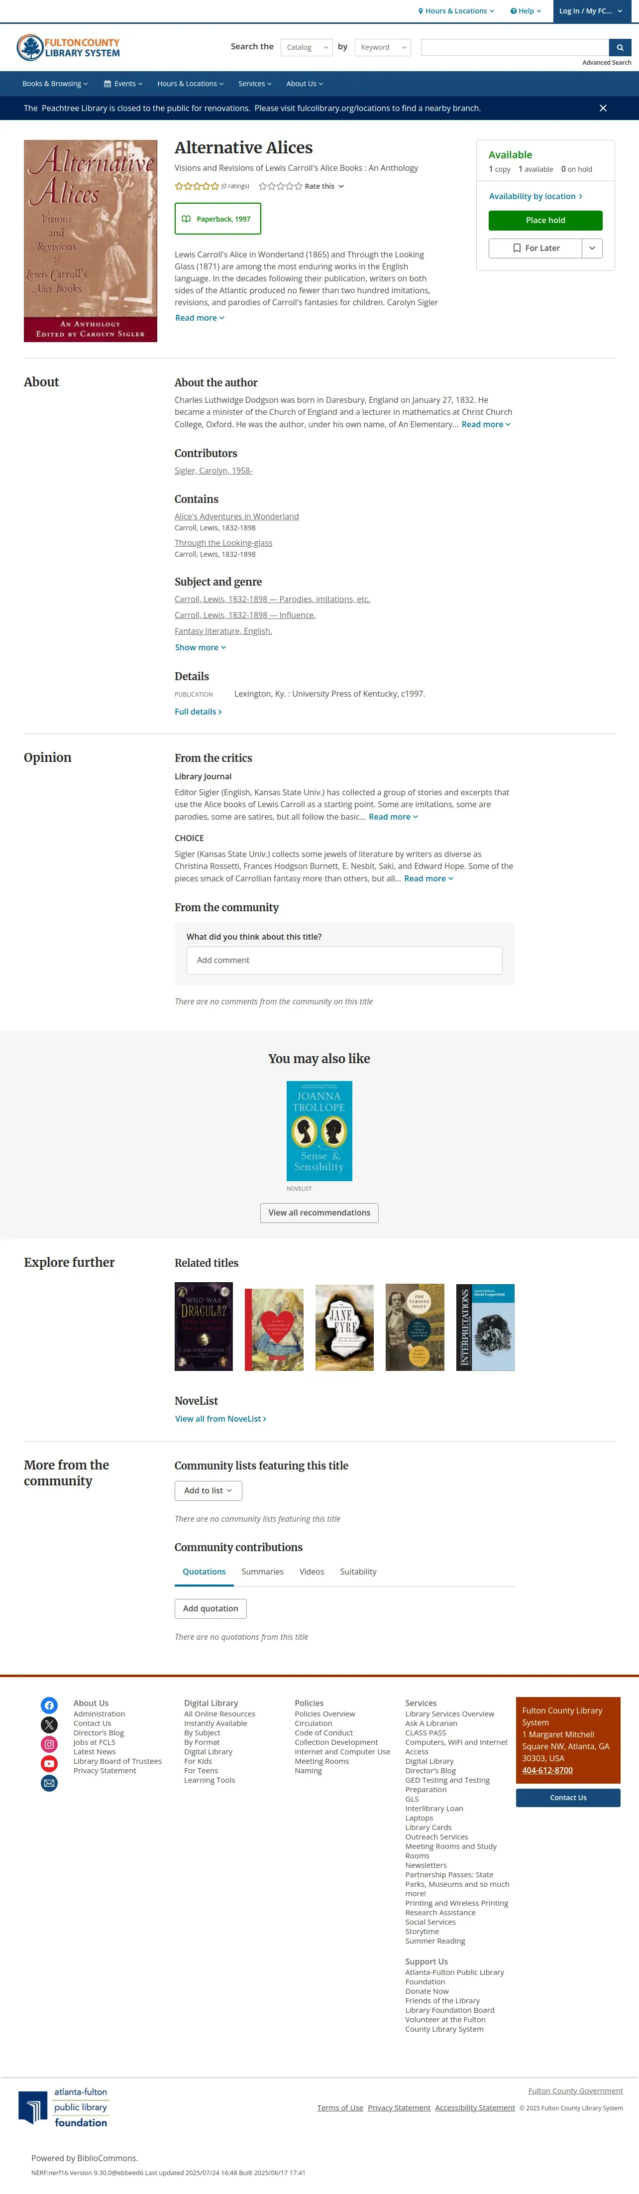Viewport: 639px width, 2194px height.
Task: Open the Sense & Sensibility recommendation cover
Action: (319, 1130)
